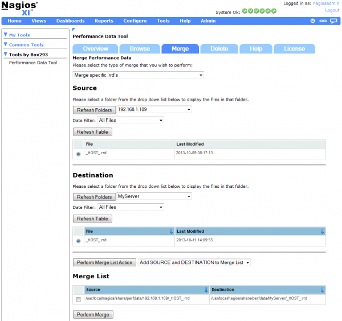Open the Destination folder dropdown showing MyServer

tap(154, 196)
